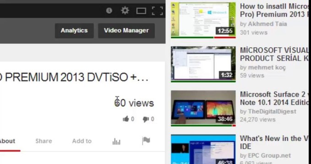This screenshot has width=311, height=164.
Task: Visit Akhmed Taia channel link
Action: click(267, 24)
